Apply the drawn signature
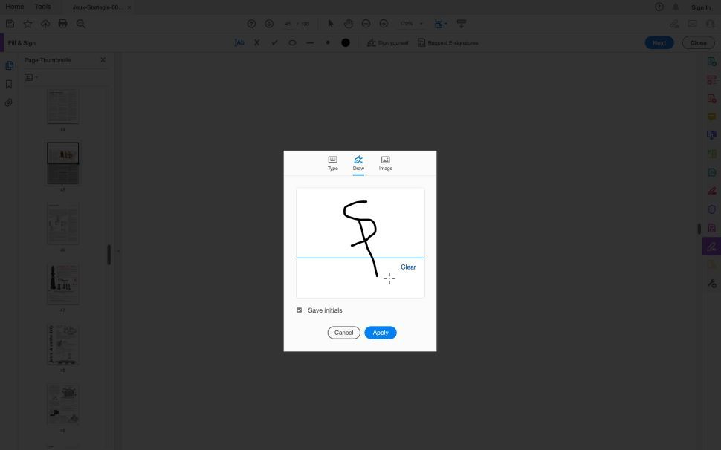Screen dimensions: 721x450 pyautogui.click(x=380, y=332)
